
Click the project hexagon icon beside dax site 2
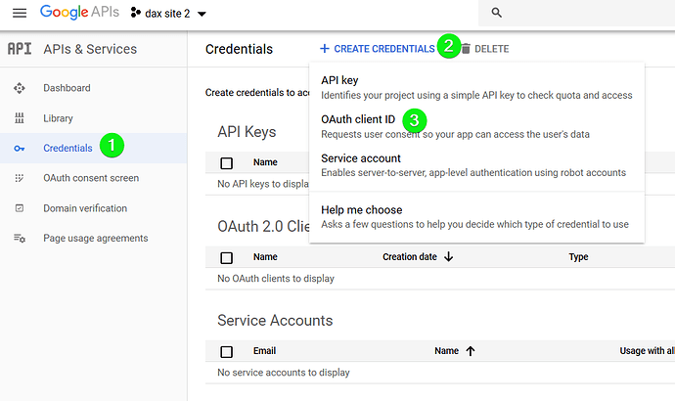point(136,13)
